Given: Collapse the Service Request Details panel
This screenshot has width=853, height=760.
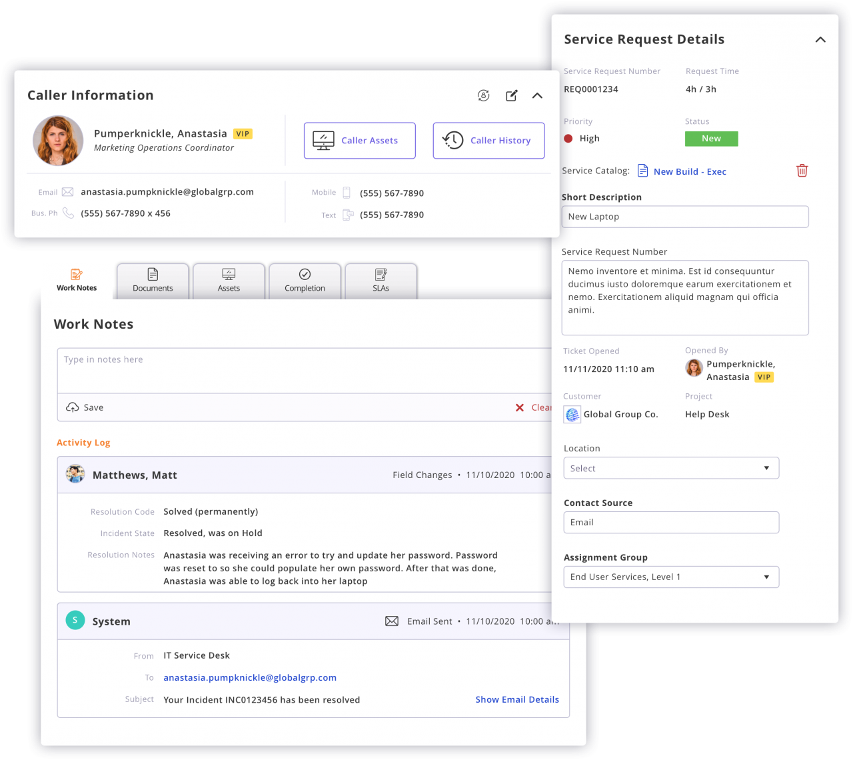Looking at the screenshot, I should click(x=820, y=40).
